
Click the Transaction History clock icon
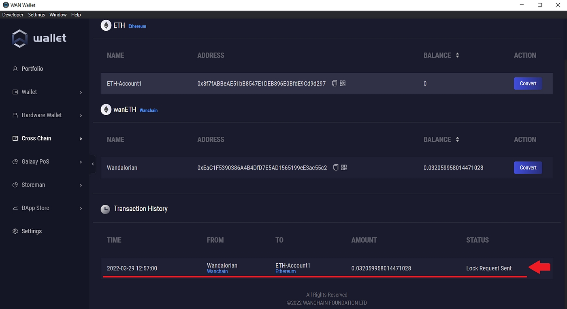point(105,209)
